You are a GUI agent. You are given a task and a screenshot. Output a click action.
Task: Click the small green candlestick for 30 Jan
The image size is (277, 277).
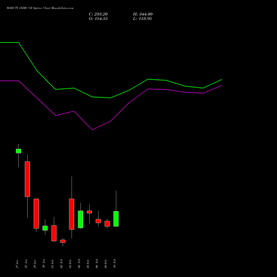pyautogui.click(x=45, y=228)
